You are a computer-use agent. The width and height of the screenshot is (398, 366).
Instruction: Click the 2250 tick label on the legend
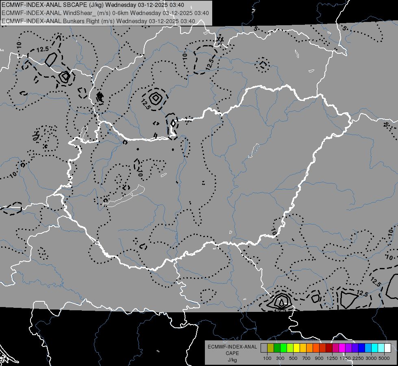(359, 358)
